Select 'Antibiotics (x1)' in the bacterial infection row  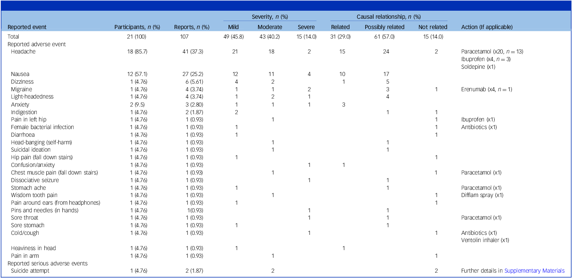point(479,127)
